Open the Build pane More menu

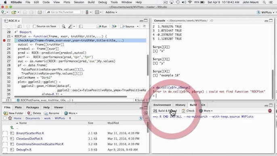[x=206, y=111]
